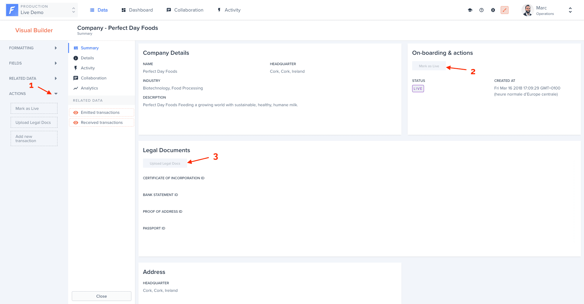Click the Forest Admin logo icon
Image resolution: width=584 pixels, height=304 pixels.
(12, 10)
